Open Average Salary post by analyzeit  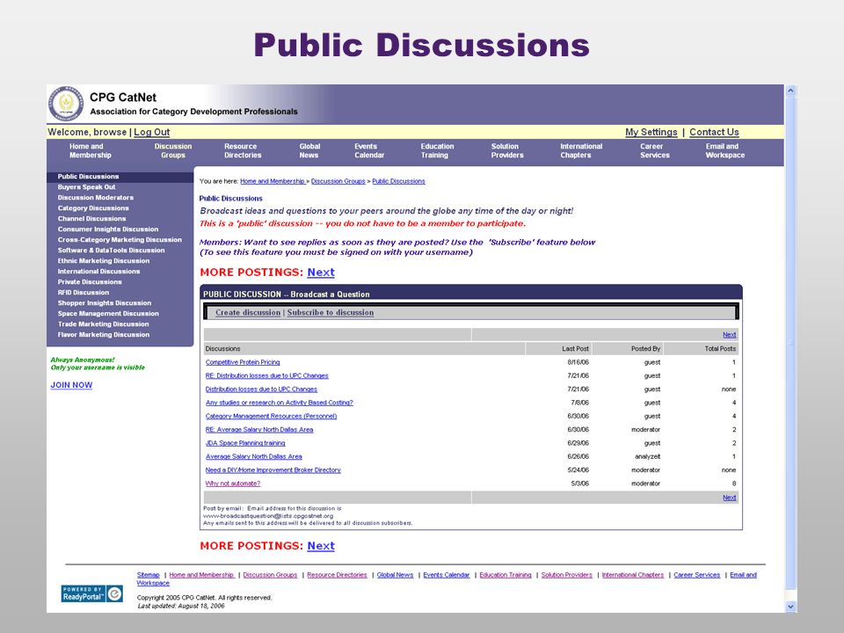pos(254,456)
